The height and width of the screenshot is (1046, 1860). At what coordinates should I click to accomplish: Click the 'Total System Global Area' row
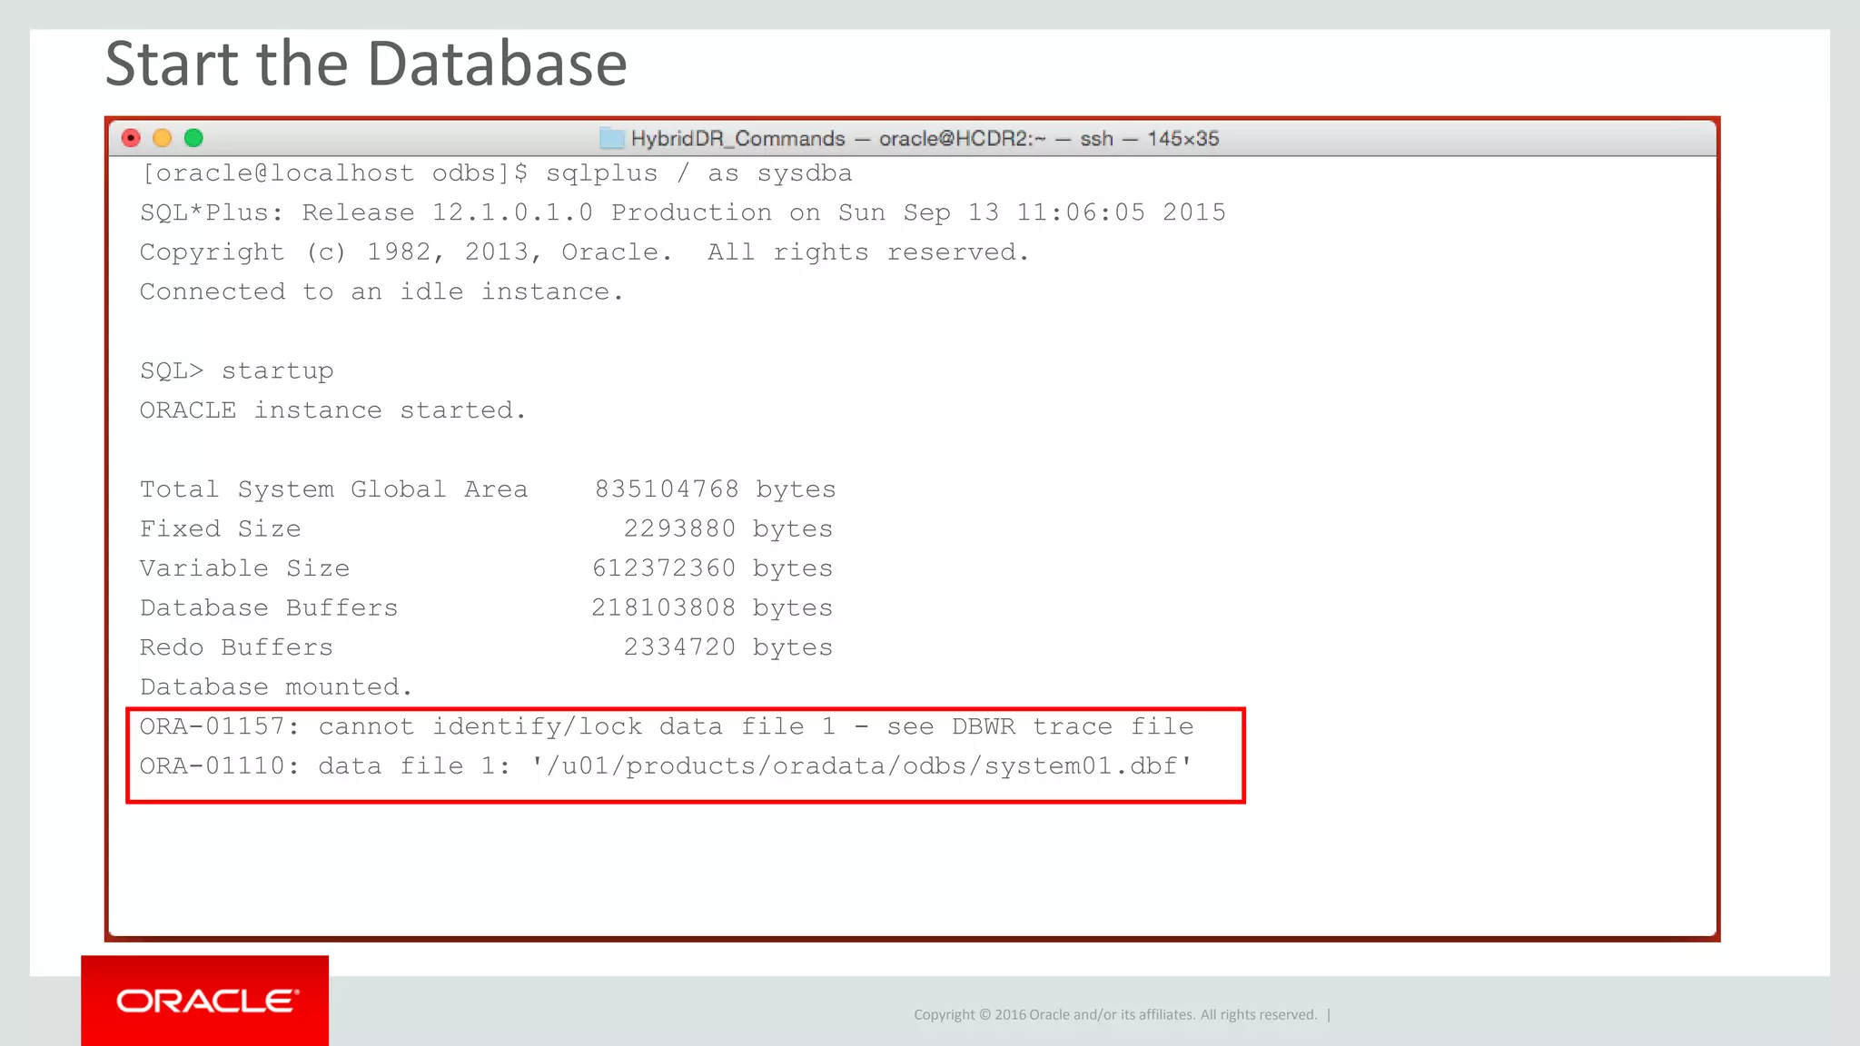tap(488, 489)
